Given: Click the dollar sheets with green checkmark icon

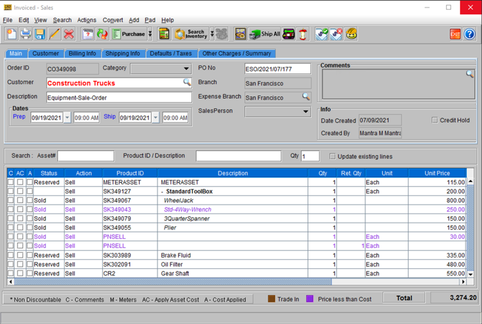Looking at the screenshot, I should [x=322, y=34].
